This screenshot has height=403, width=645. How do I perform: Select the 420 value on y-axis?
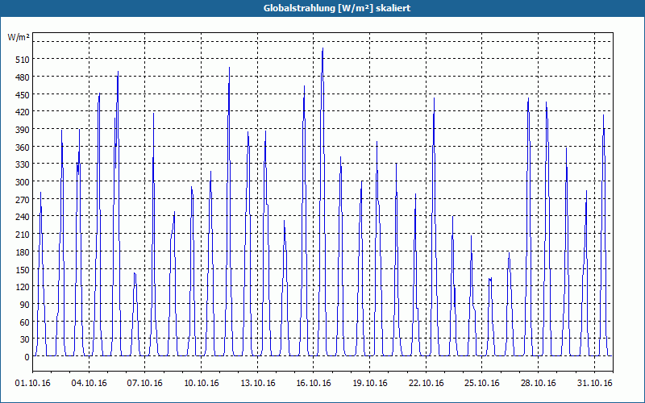tap(23, 112)
